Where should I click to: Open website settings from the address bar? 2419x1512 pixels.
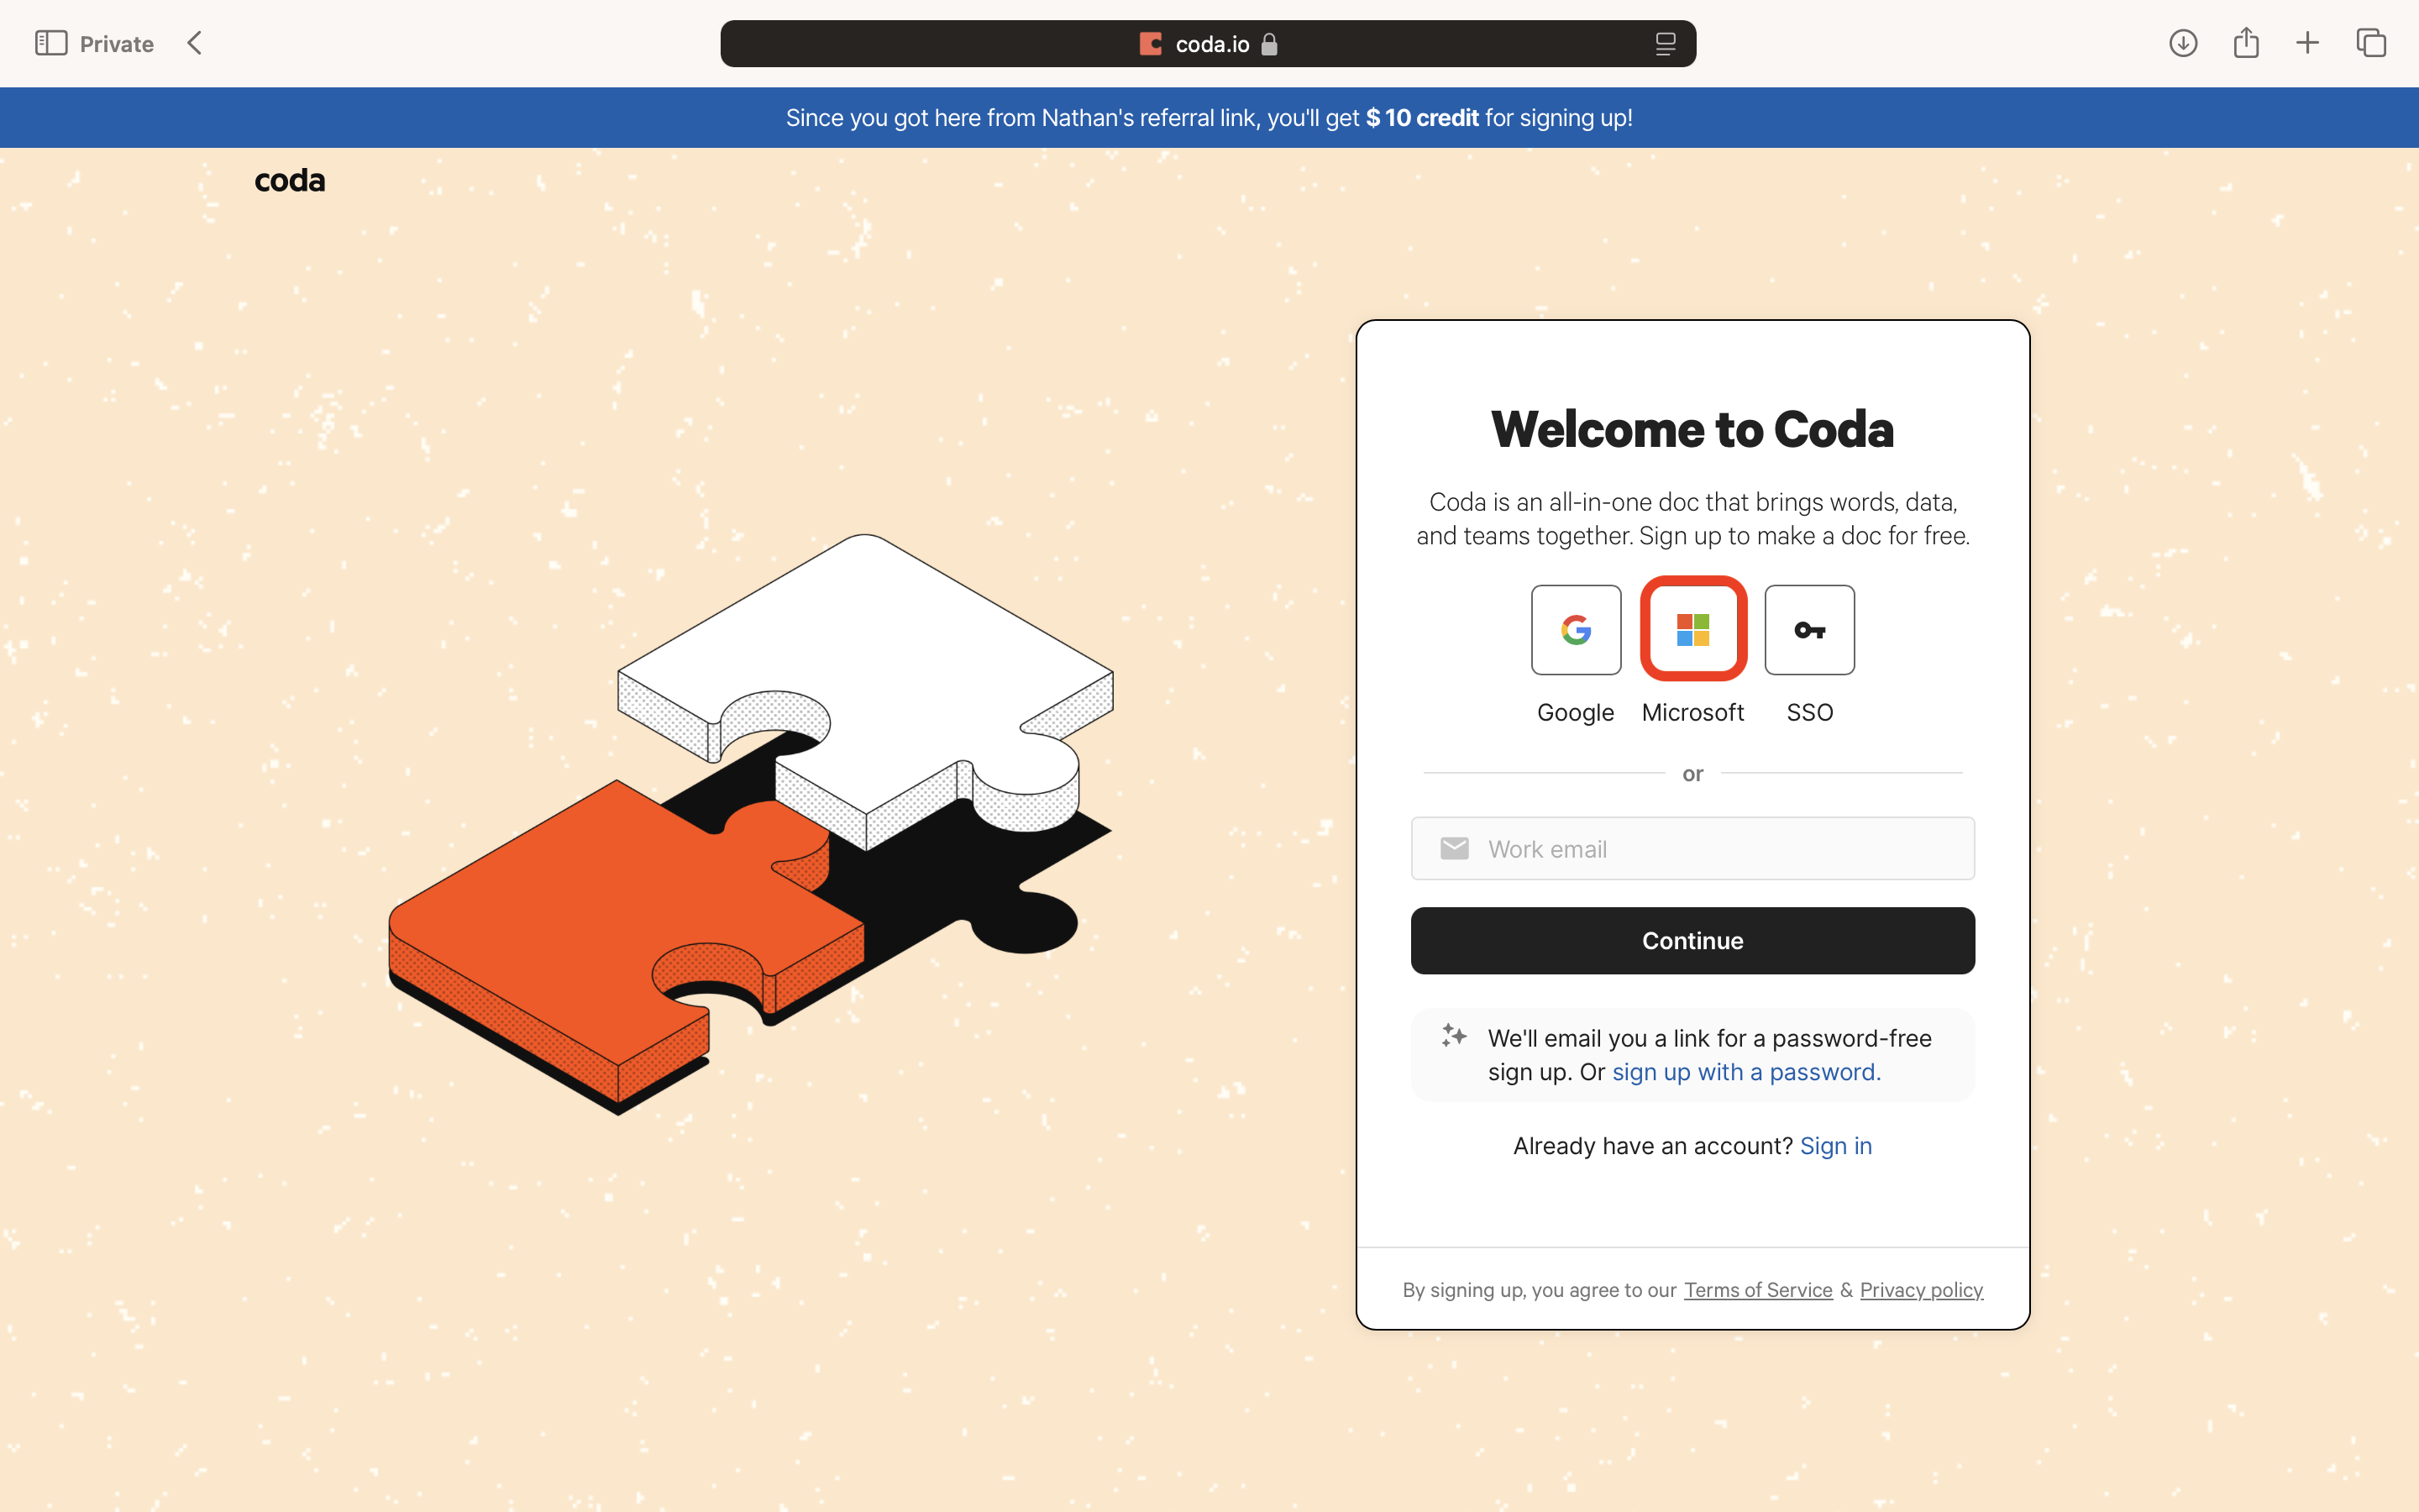1666,43
